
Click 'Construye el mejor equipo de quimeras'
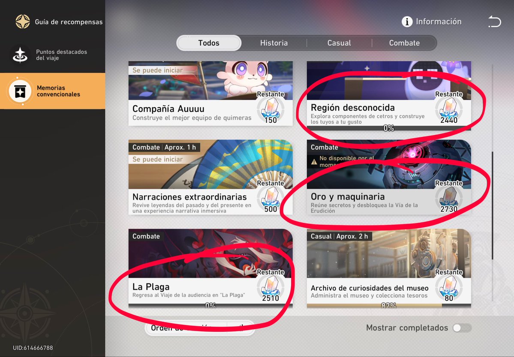tap(192, 118)
